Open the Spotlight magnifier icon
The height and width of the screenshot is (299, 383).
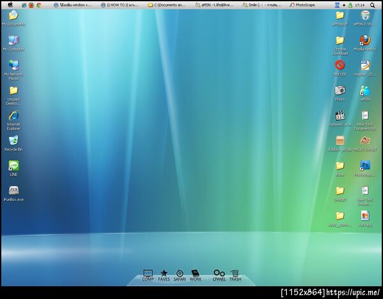coord(373,5)
